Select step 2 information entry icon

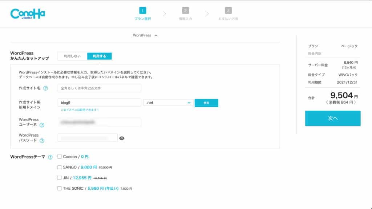click(185, 11)
